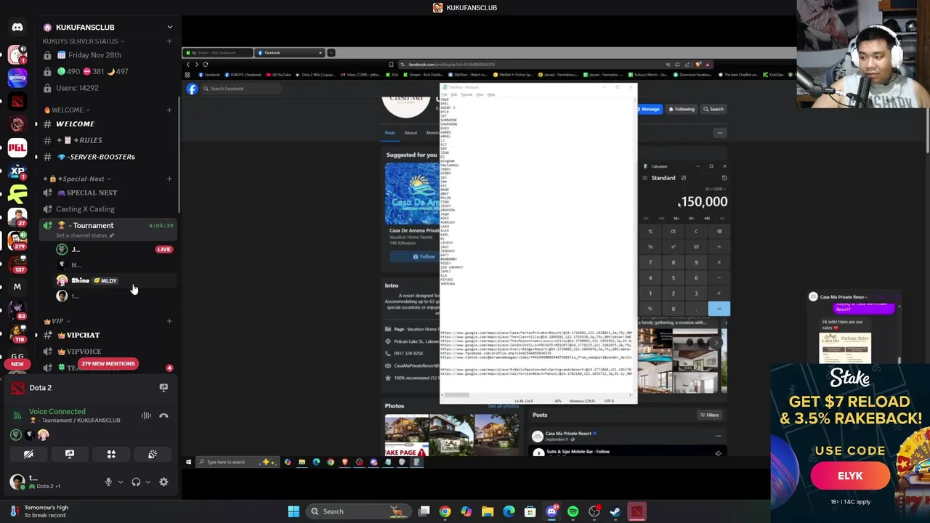
Task: Open the PGL server icon
Action: pos(17,147)
